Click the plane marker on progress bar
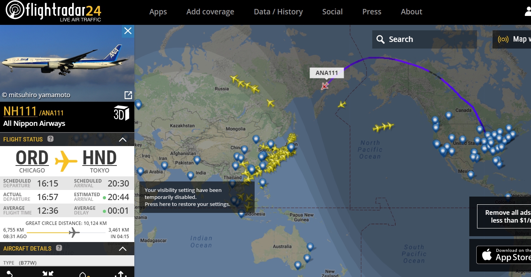This screenshot has width=531, height=277. 74,233
